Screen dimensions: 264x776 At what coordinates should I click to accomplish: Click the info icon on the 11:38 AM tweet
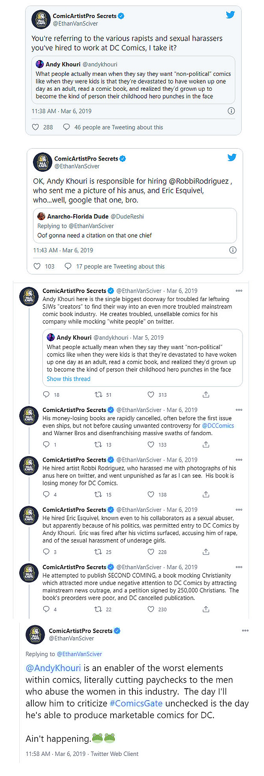231,110
